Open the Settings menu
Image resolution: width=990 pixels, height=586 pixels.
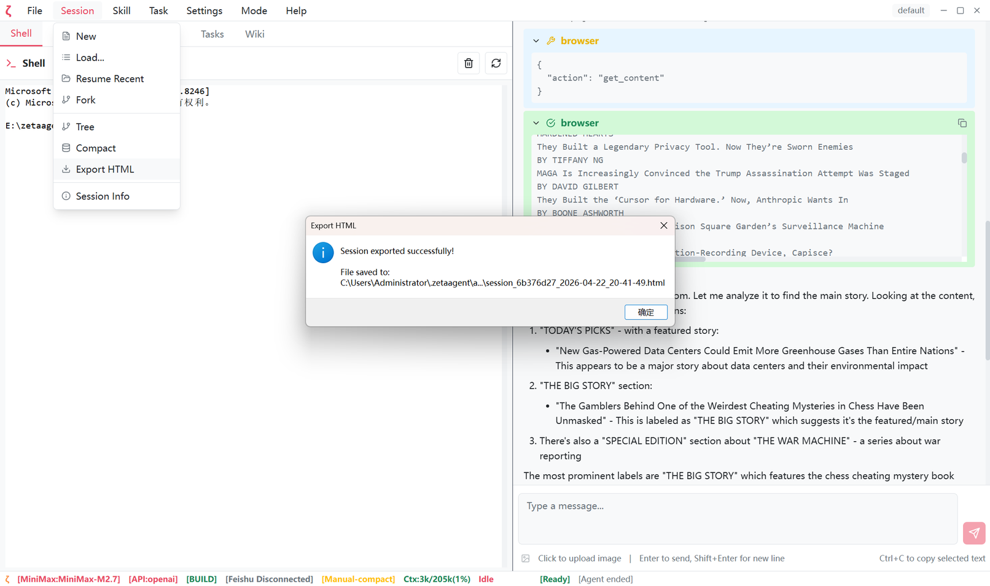tap(204, 11)
